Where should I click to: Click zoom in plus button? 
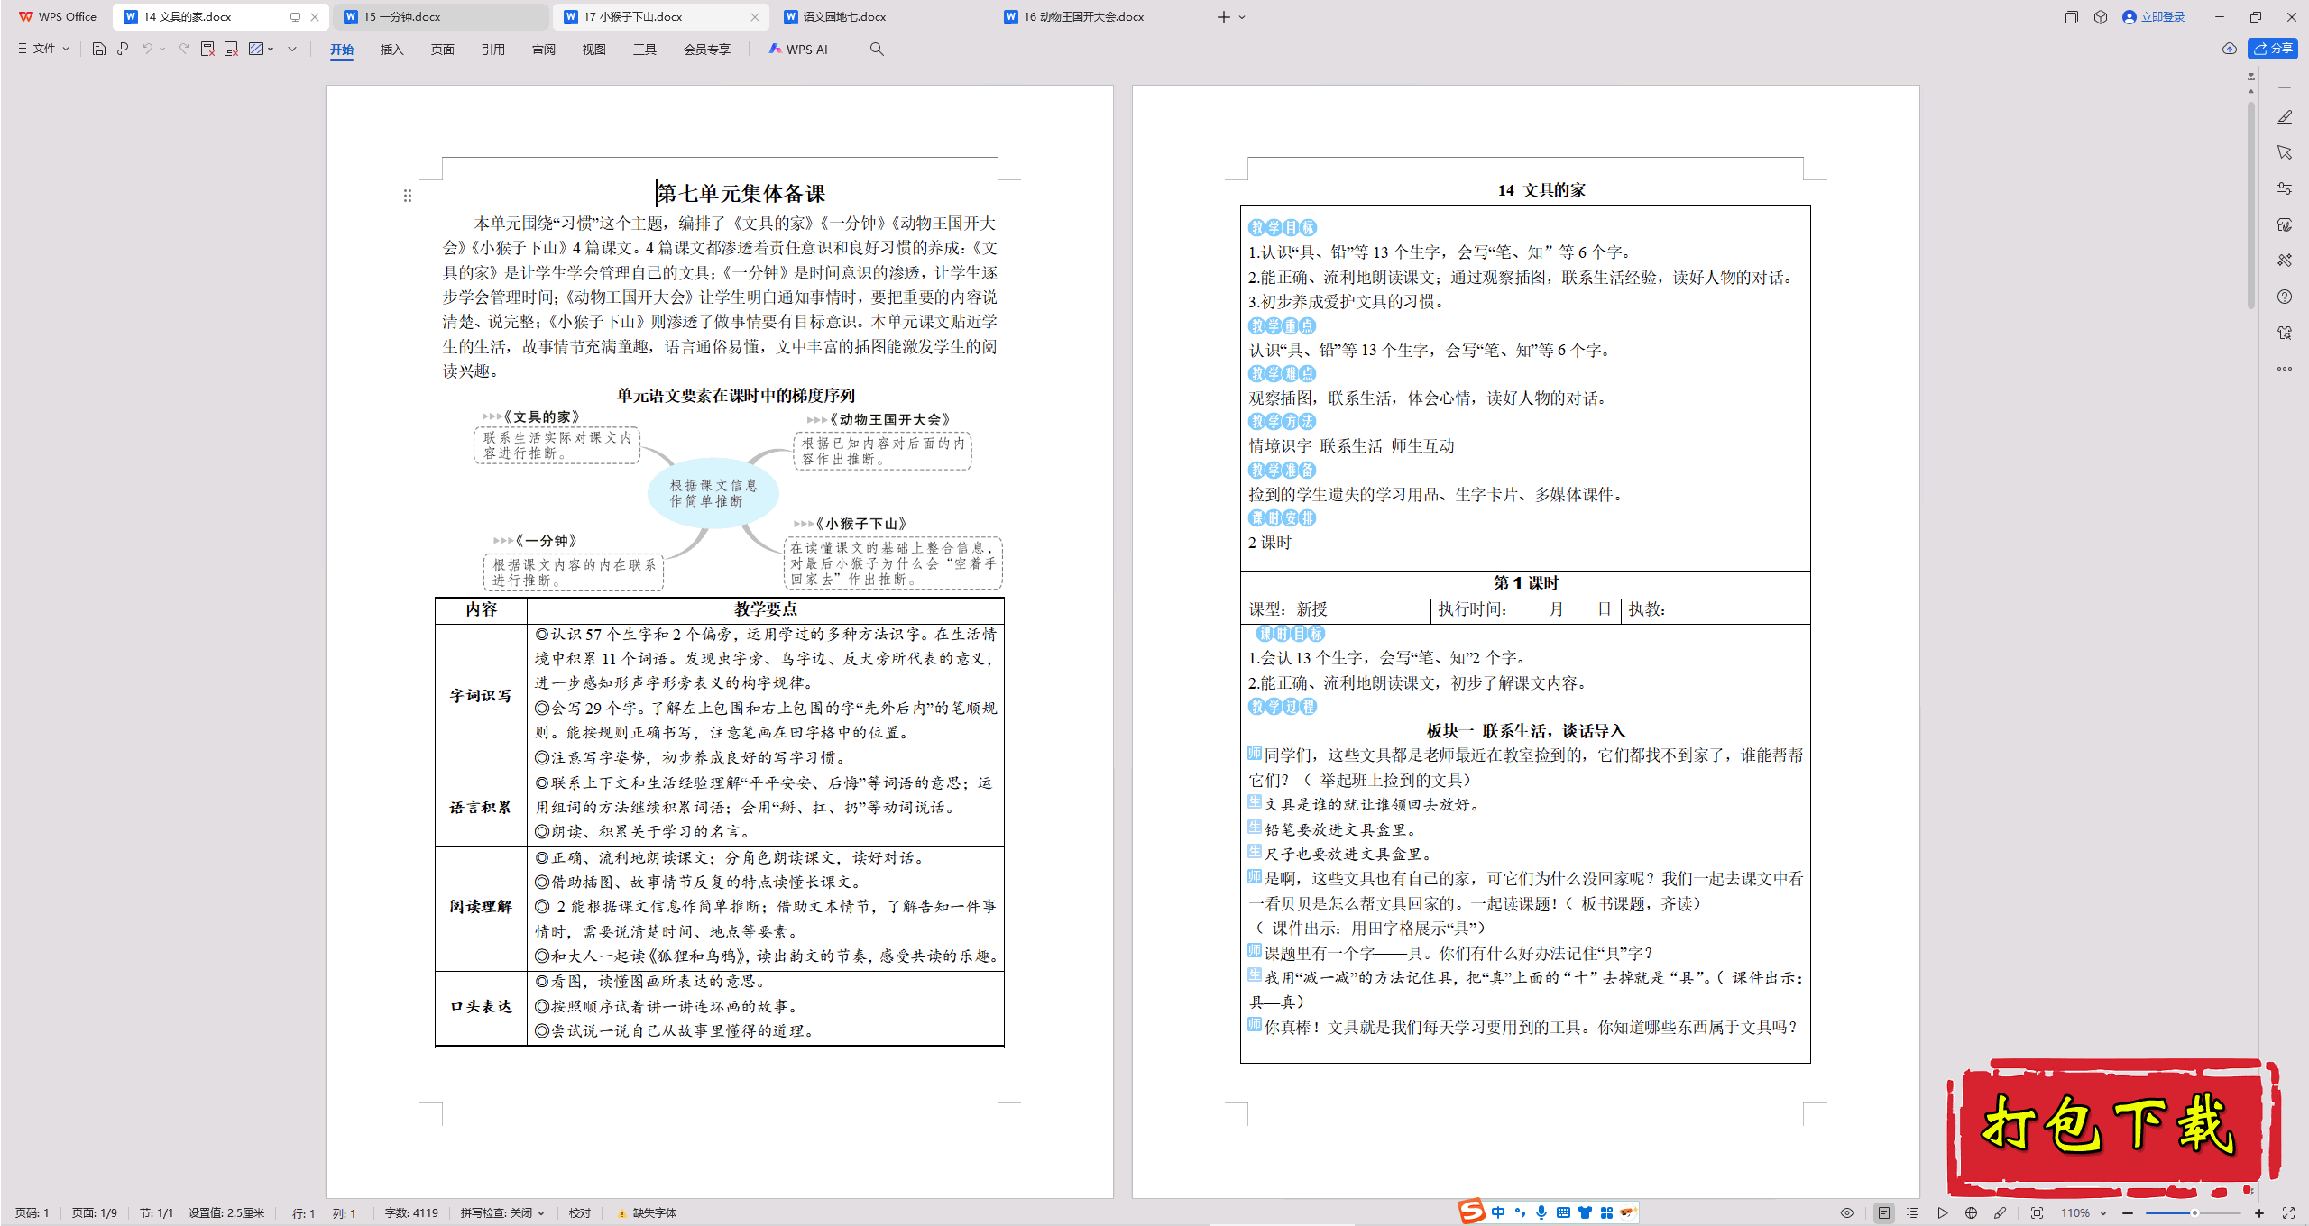point(2259,1213)
